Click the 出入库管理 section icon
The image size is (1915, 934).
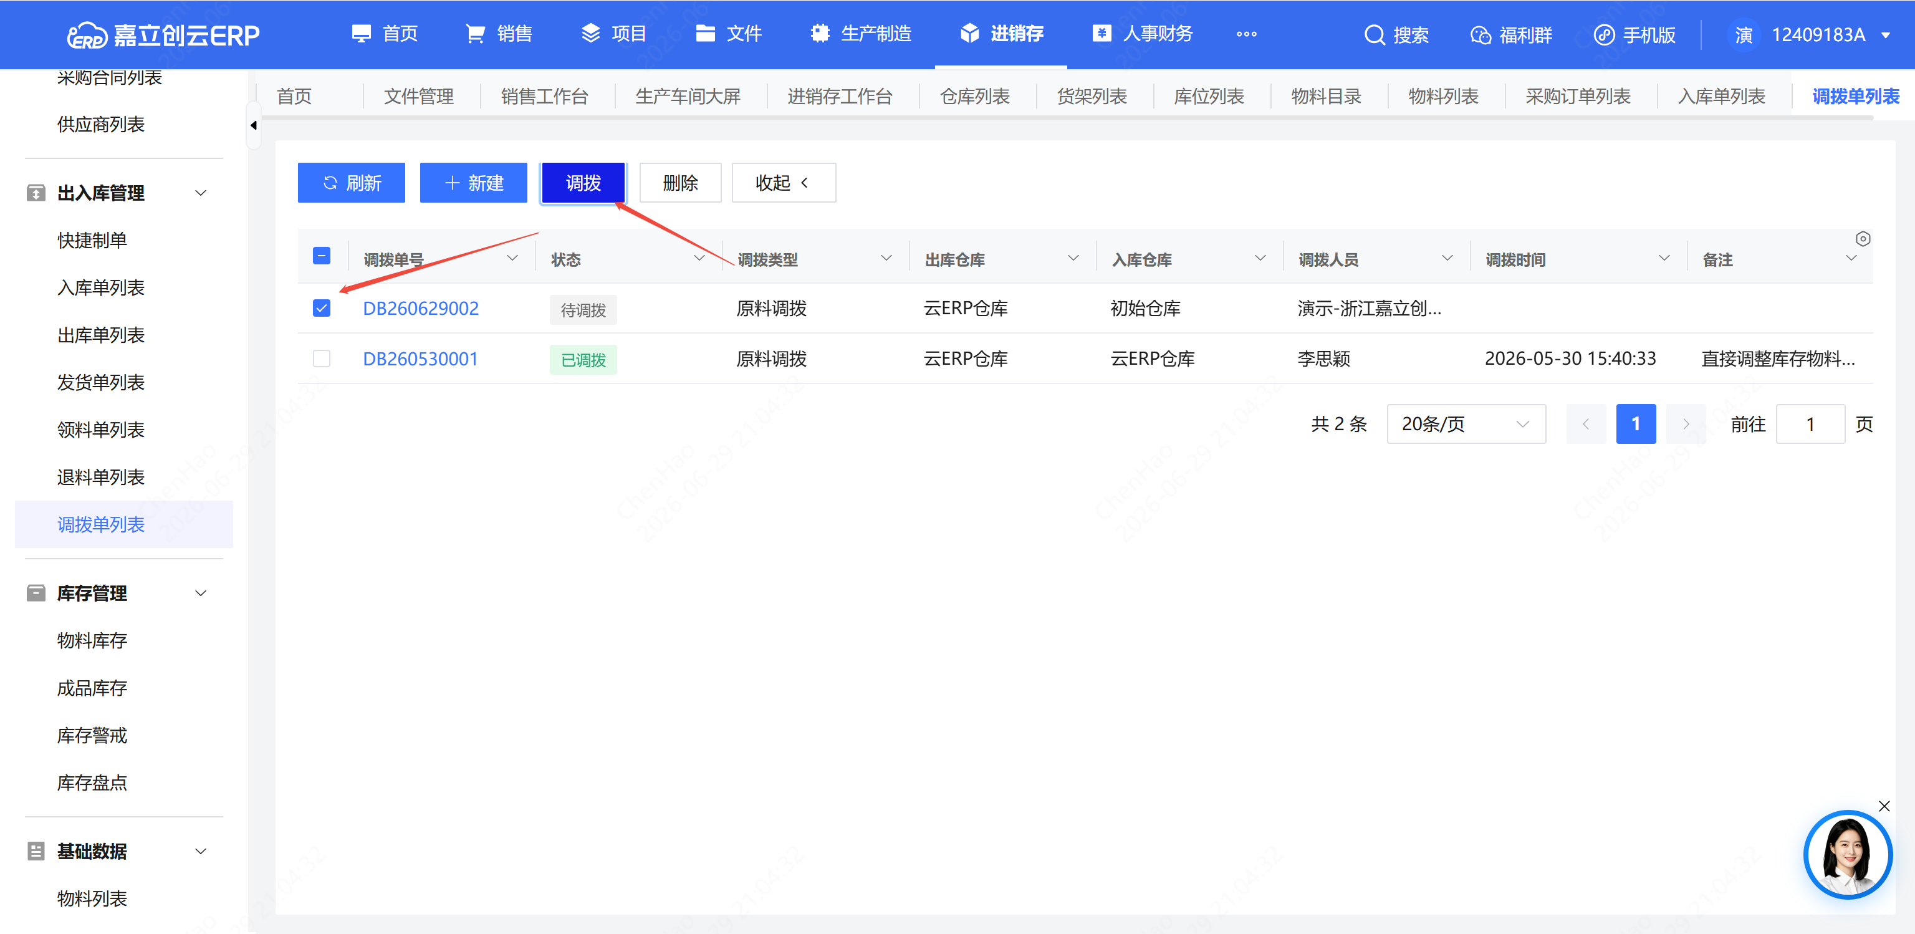point(36,193)
